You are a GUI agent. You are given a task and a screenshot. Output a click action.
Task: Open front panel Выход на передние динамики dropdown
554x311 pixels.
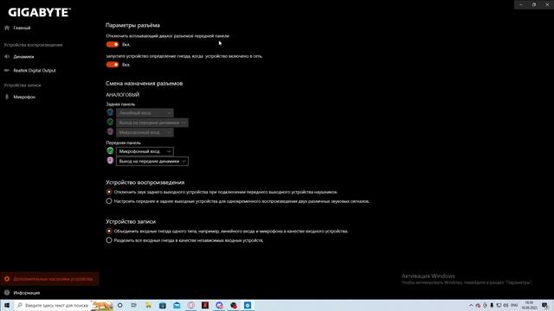(152, 162)
